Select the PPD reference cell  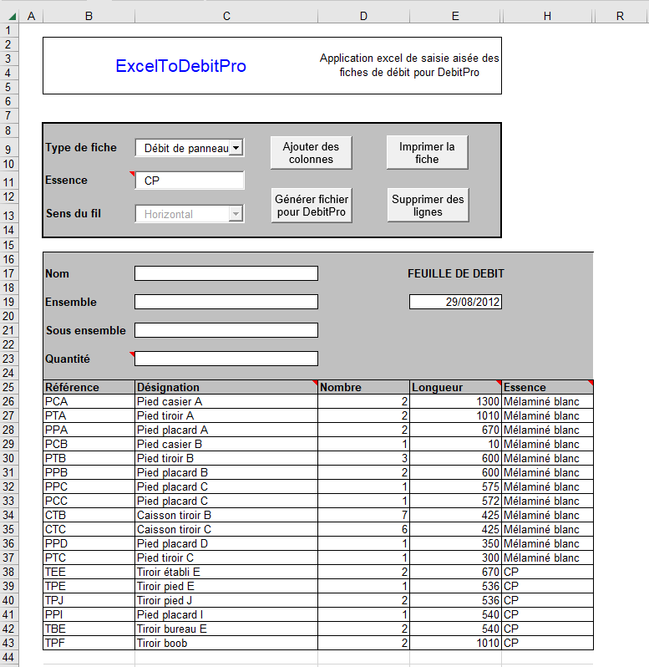(89, 543)
